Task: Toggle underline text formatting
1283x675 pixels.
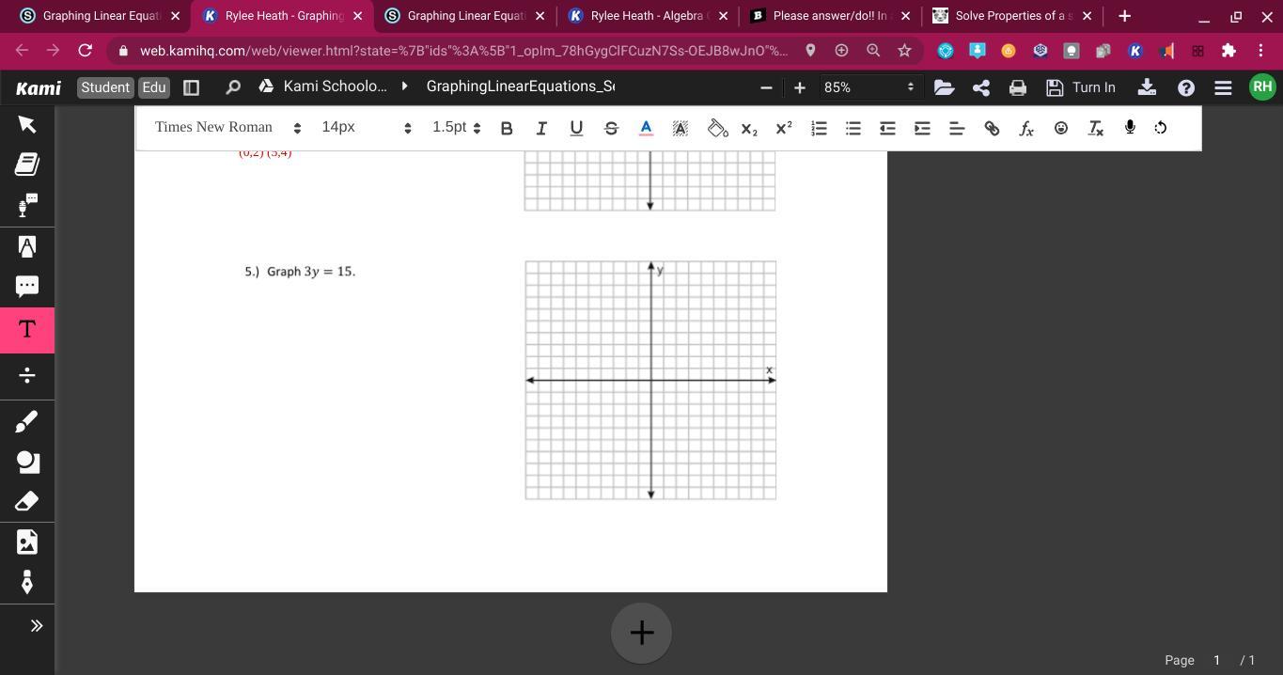Action: tap(576, 128)
